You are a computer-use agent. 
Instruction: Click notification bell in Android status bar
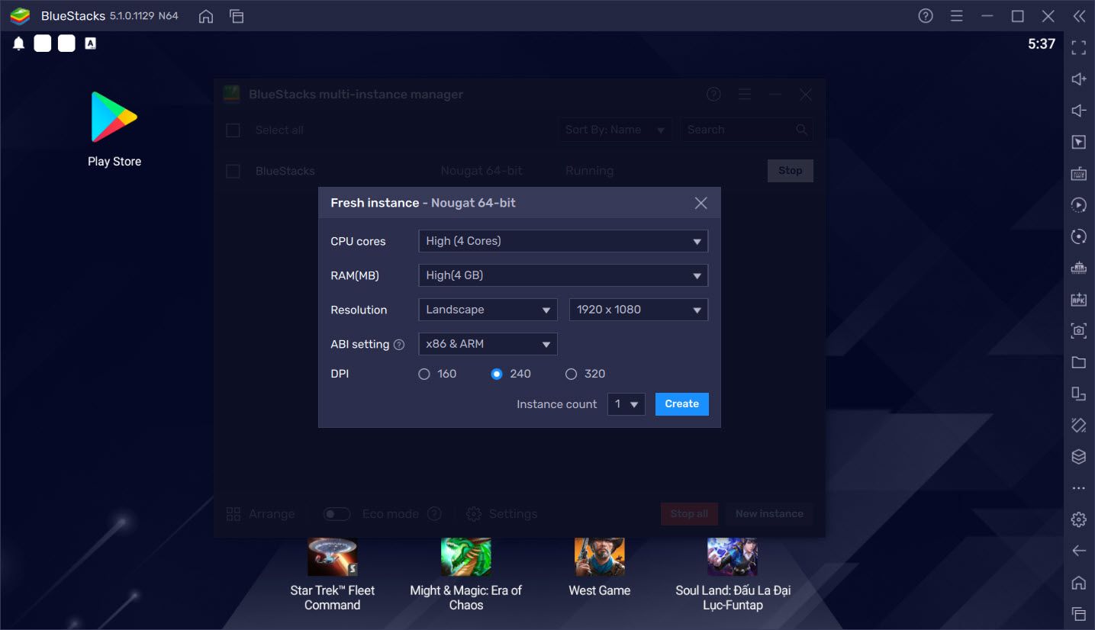[x=19, y=43]
